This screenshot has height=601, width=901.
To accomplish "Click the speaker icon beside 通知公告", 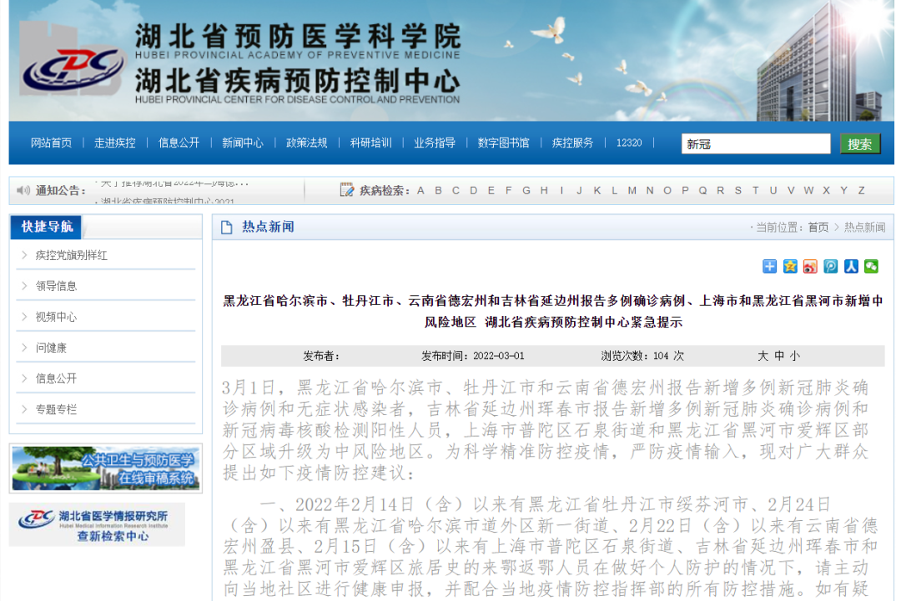I will point(23,191).
